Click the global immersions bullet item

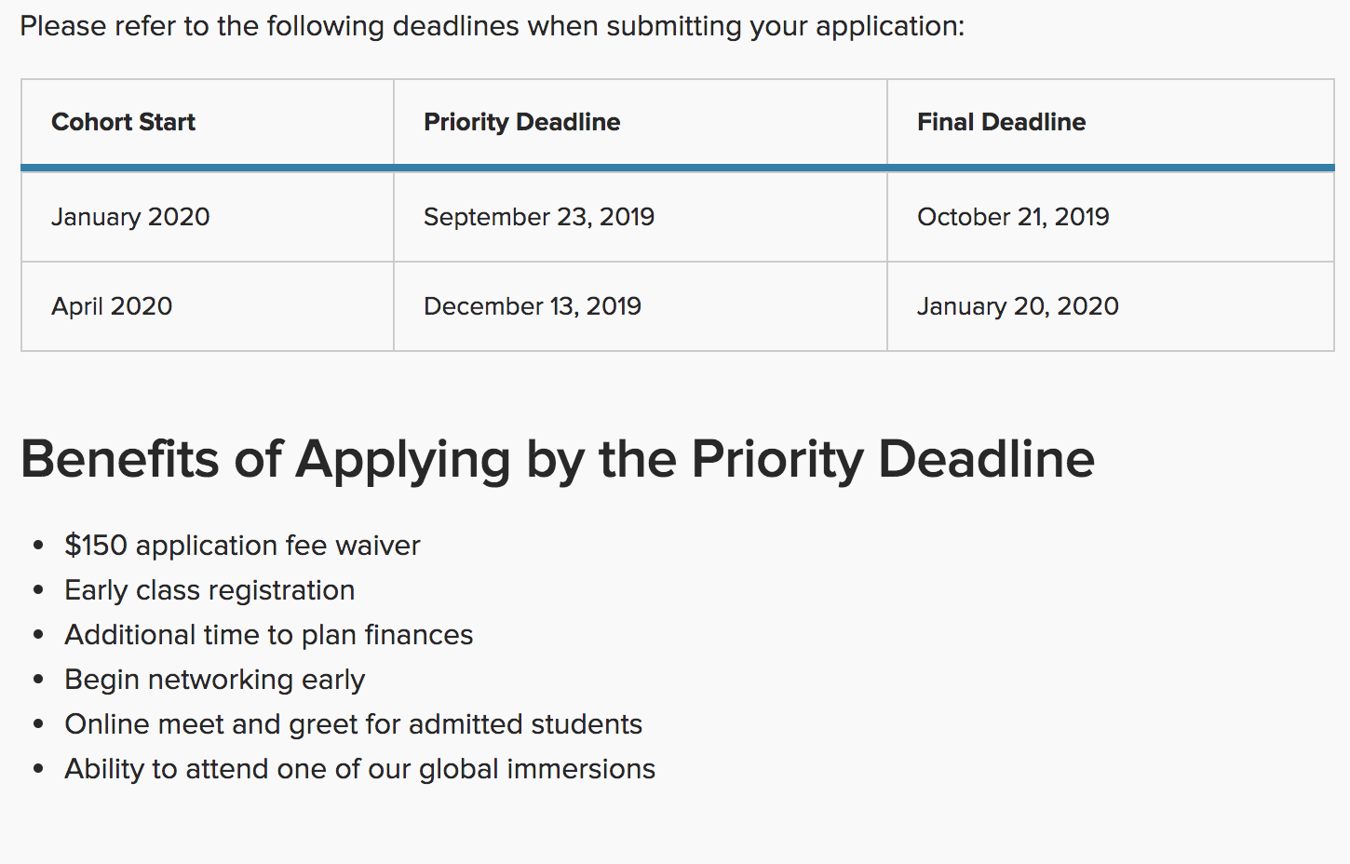click(360, 769)
